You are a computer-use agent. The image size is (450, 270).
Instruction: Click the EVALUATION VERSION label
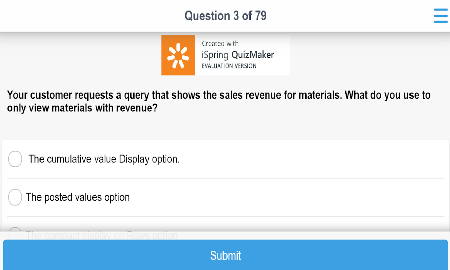pyautogui.click(x=229, y=66)
